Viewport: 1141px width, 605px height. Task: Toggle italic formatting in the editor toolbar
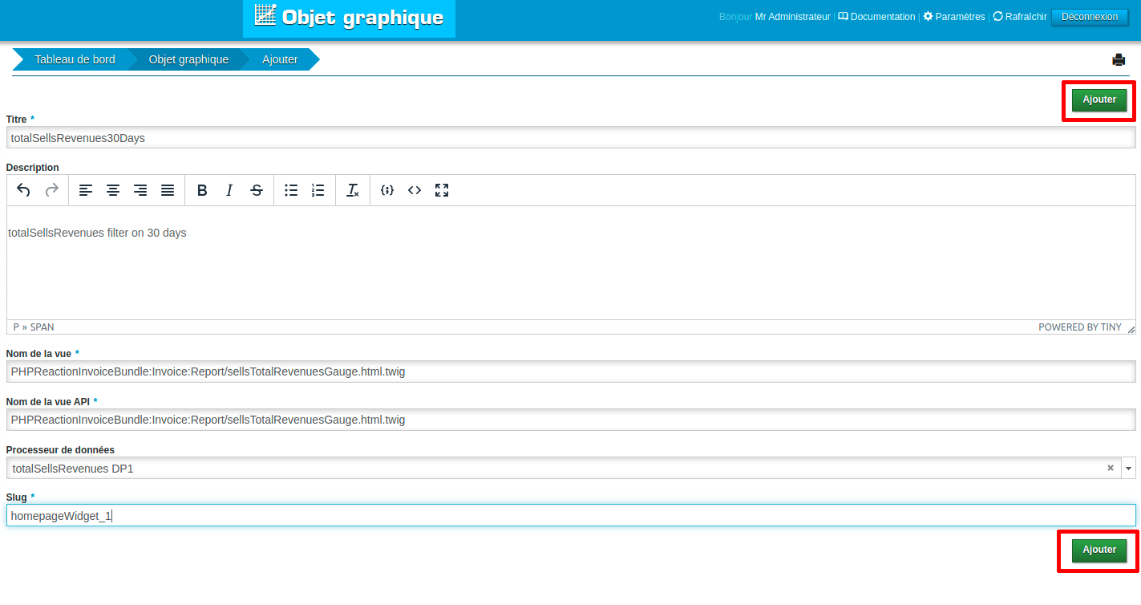[229, 190]
